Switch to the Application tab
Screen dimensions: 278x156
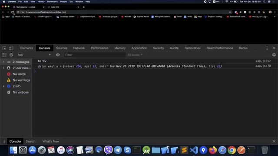pos(139,48)
